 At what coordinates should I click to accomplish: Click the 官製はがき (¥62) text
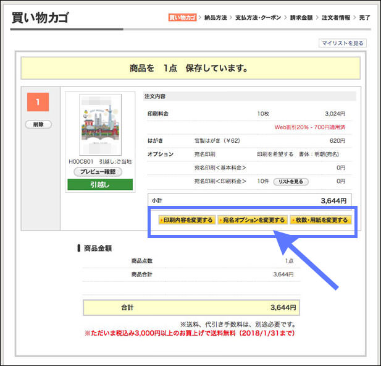pos(217,141)
